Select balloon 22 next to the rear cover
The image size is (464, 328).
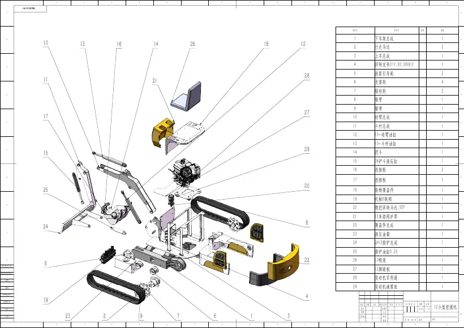click(307, 260)
